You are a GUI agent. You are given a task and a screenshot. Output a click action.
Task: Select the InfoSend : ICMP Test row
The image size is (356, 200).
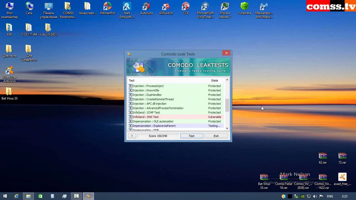(176, 112)
